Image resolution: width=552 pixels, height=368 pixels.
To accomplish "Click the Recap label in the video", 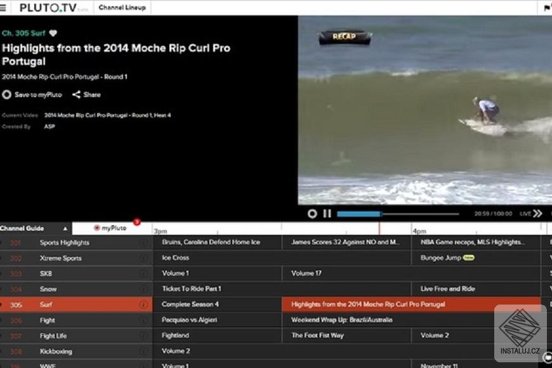I will point(345,37).
